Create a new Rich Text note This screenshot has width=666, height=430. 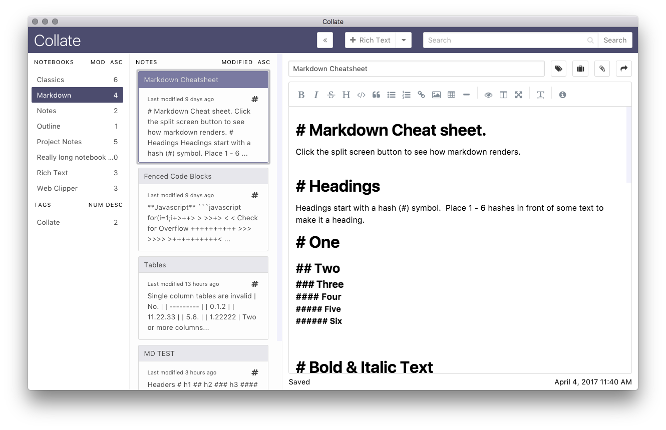[371, 40]
